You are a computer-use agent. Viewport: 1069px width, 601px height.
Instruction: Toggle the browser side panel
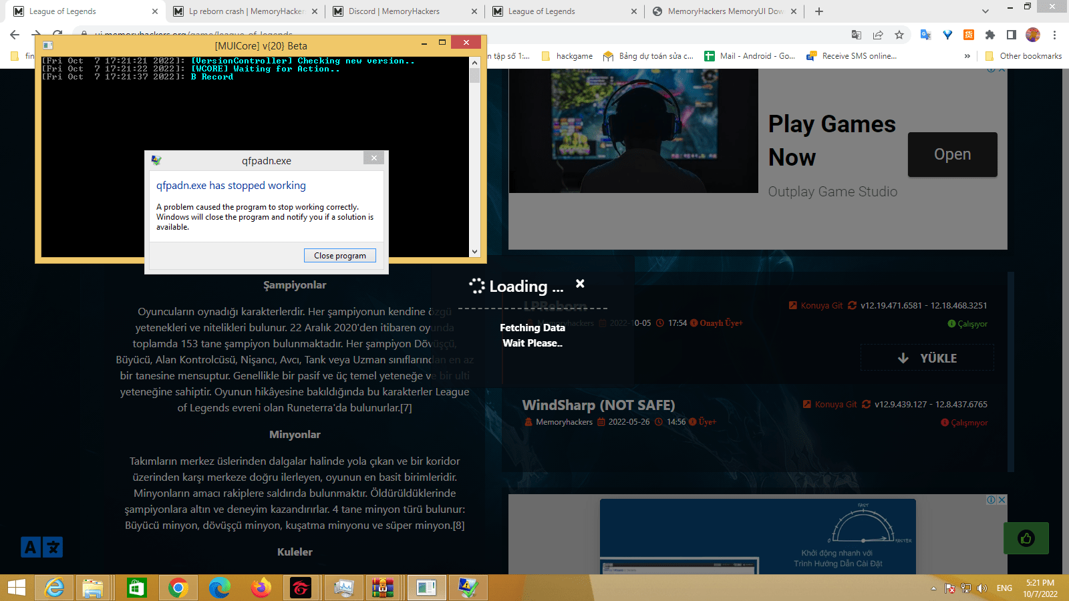[x=1012, y=35]
